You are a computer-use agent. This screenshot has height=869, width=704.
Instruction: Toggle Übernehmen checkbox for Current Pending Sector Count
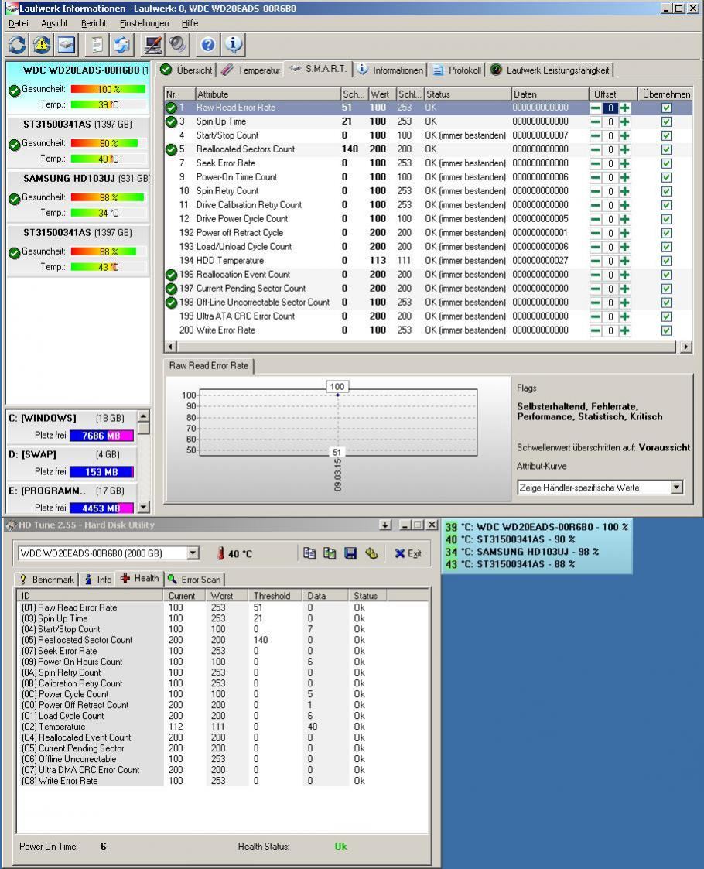click(666, 289)
